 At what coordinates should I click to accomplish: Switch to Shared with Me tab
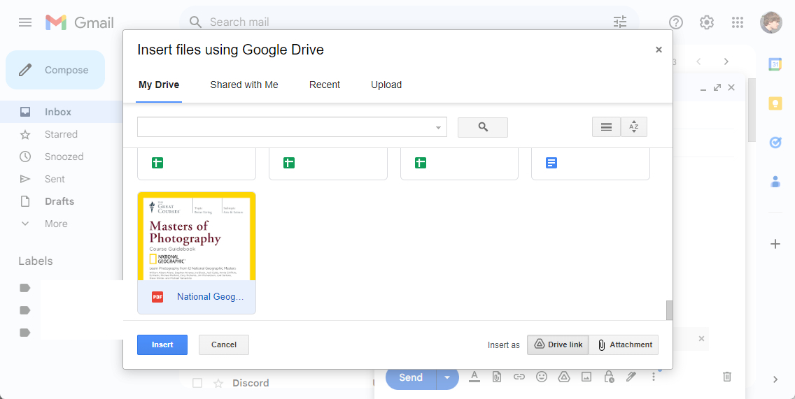click(244, 85)
